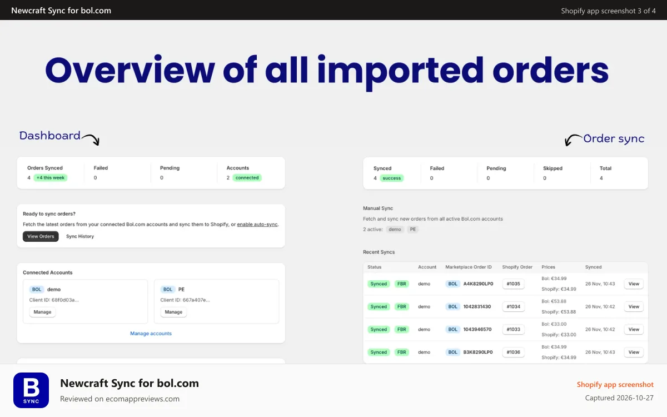Click Synced status of order A4K8290LP0
The image size is (667, 417).
coord(379,284)
